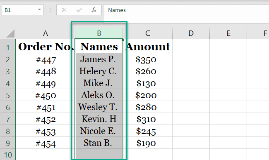
Task: Select the cell containing James P.
Action: coord(99,59)
